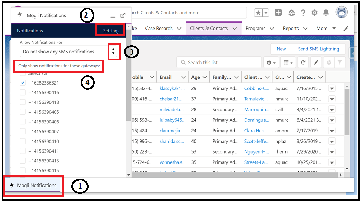Viewport: 362px width, 202px height.
Task: Check gateway +14156390415
Action: point(23,170)
